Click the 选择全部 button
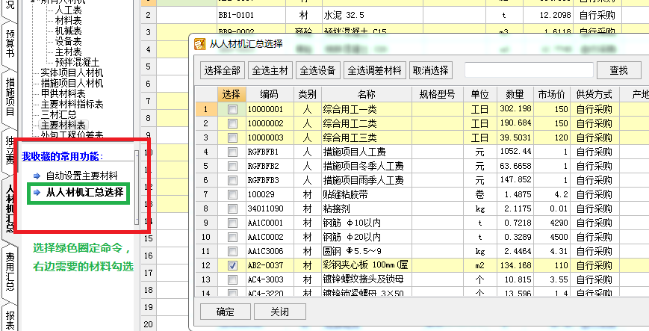This screenshot has width=649, height=331. tap(222, 70)
